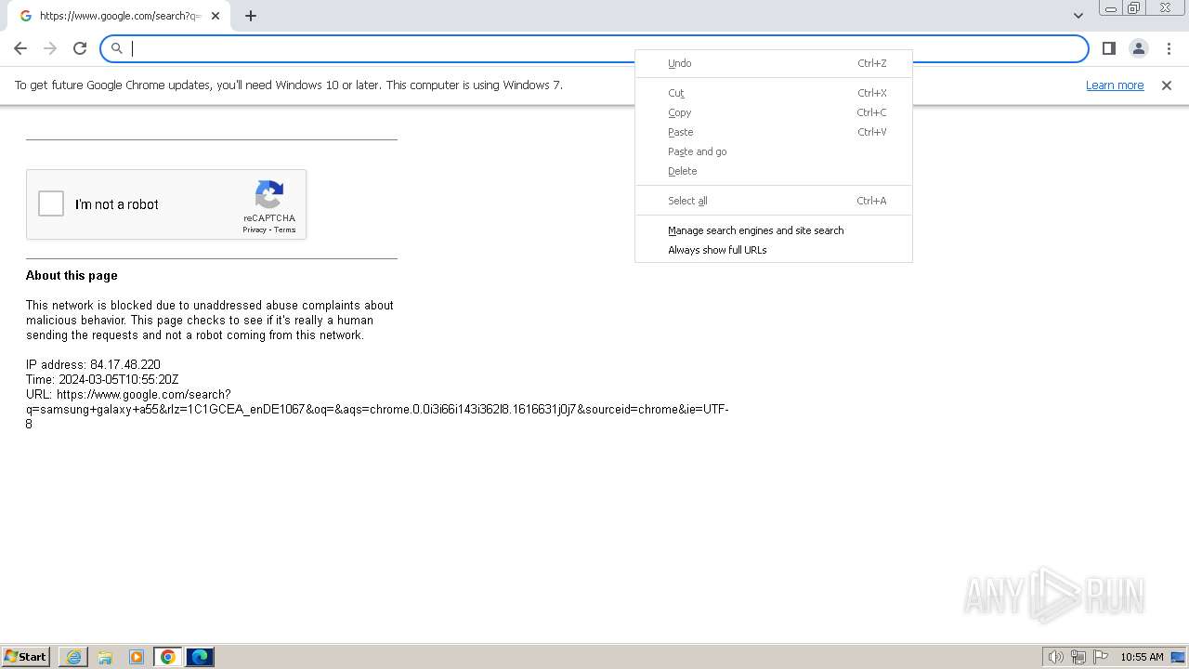Go forward with the forward arrow
1189x669 pixels.
pos(50,48)
